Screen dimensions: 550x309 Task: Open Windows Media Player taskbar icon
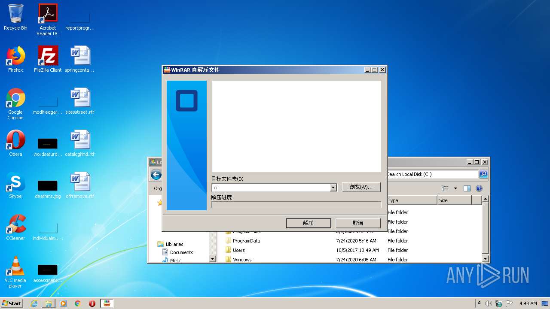[x=63, y=303]
